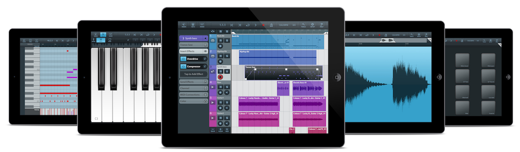The width and height of the screenshot is (520, 152).
Task: Jump to right locator in center iPad
Action: click(x=240, y=25)
